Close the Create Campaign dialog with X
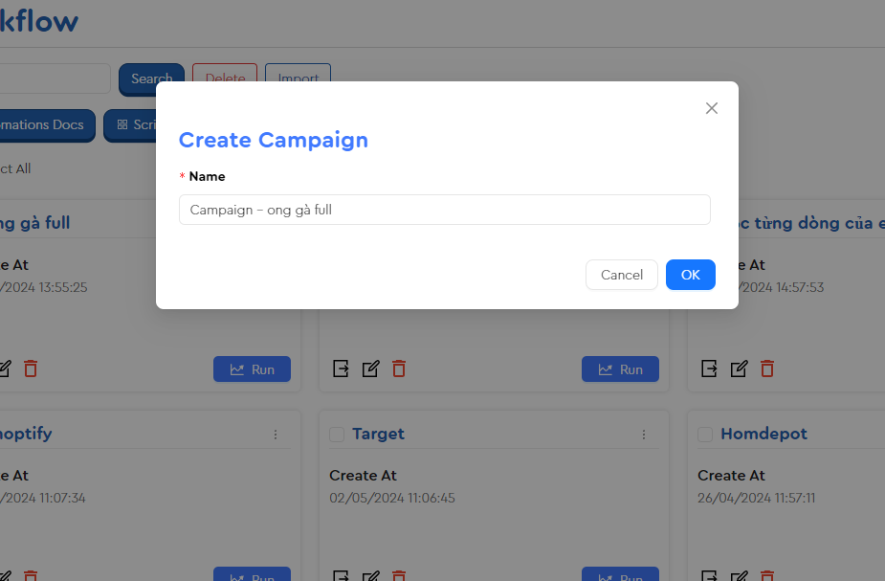Image resolution: width=885 pixels, height=581 pixels. pyautogui.click(x=711, y=108)
